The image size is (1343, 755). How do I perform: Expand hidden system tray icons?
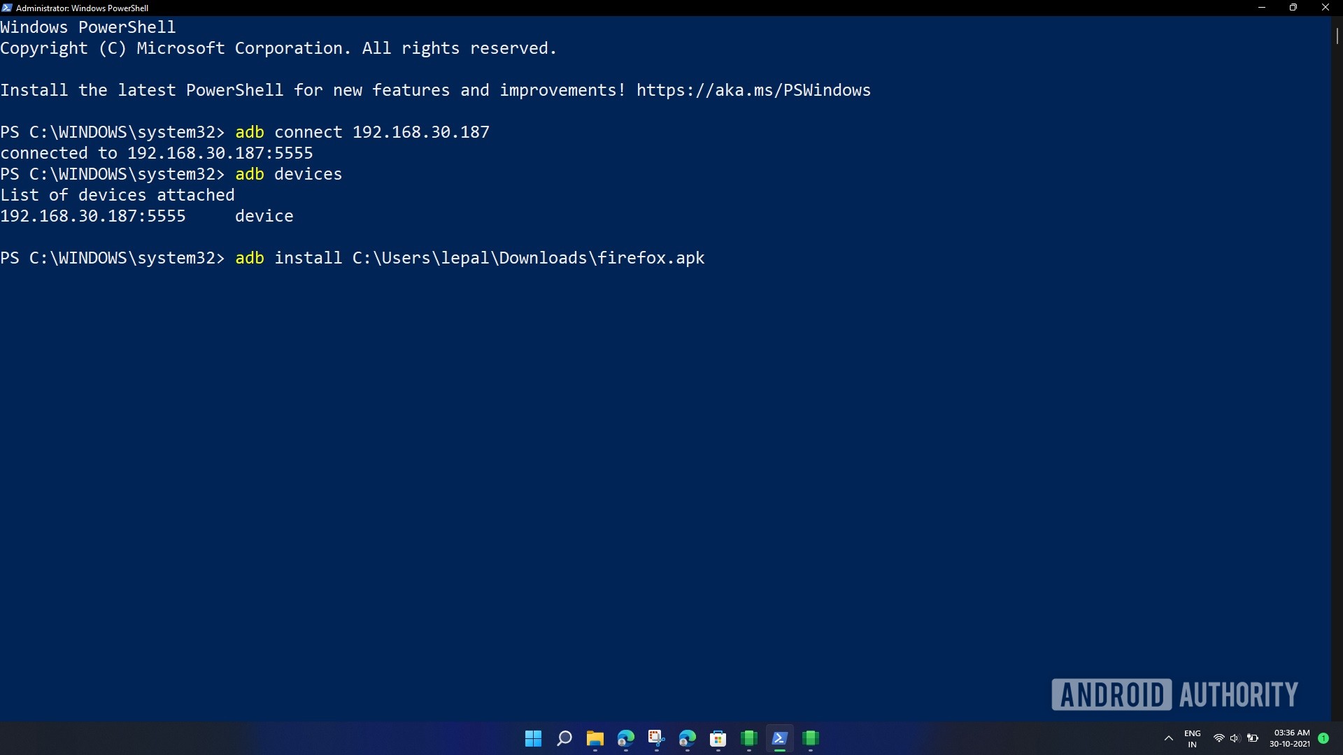point(1168,738)
